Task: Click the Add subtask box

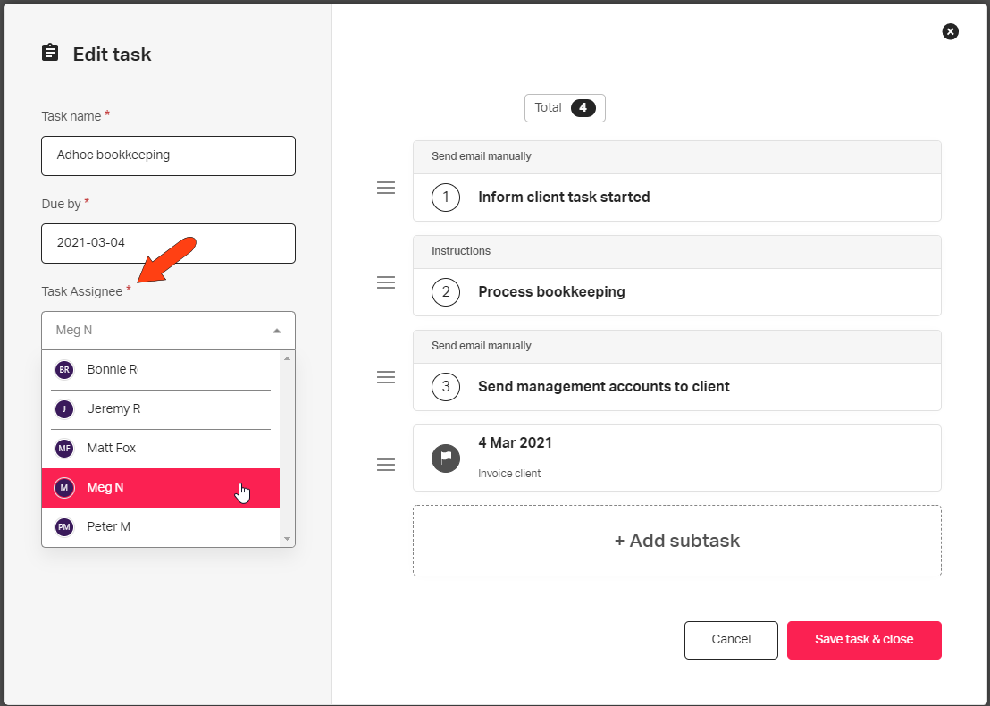Action: pos(677,541)
